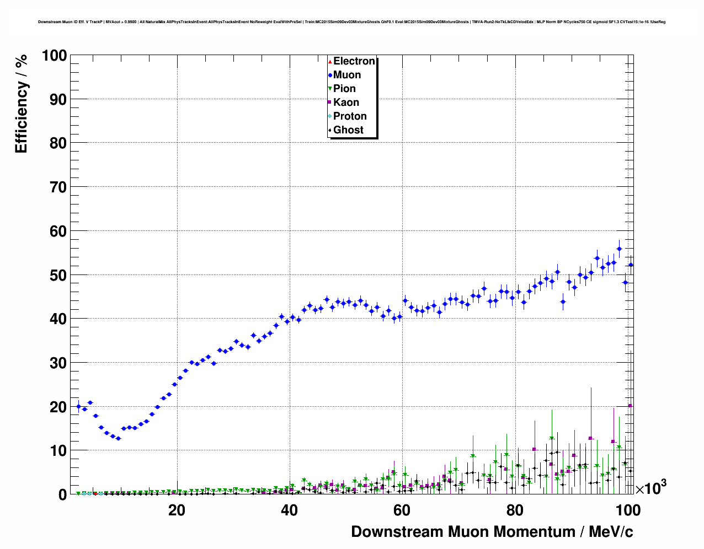Click the red Electron triangle marker in legend
Viewport: 704px width, 549px height.
pos(330,61)
